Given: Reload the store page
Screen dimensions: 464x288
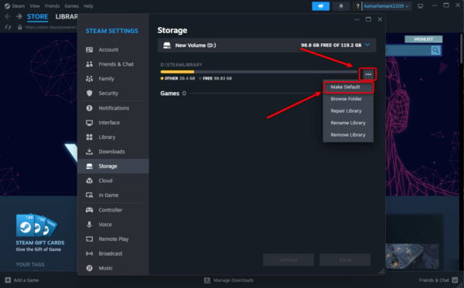Looking at the screenshot, I should coord(8,27).
